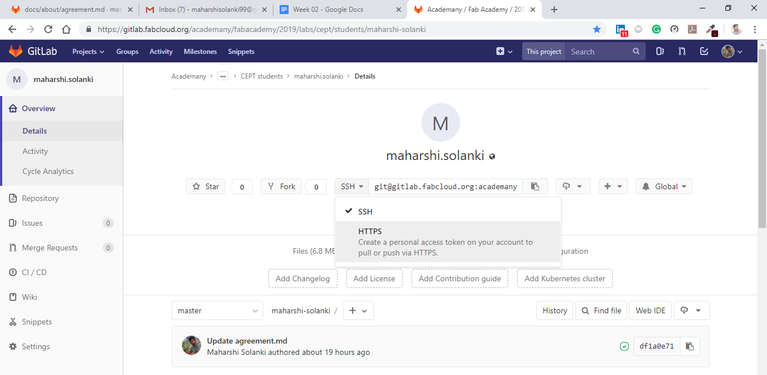Copy commit SHA df1a0e71

pos(690,346)
